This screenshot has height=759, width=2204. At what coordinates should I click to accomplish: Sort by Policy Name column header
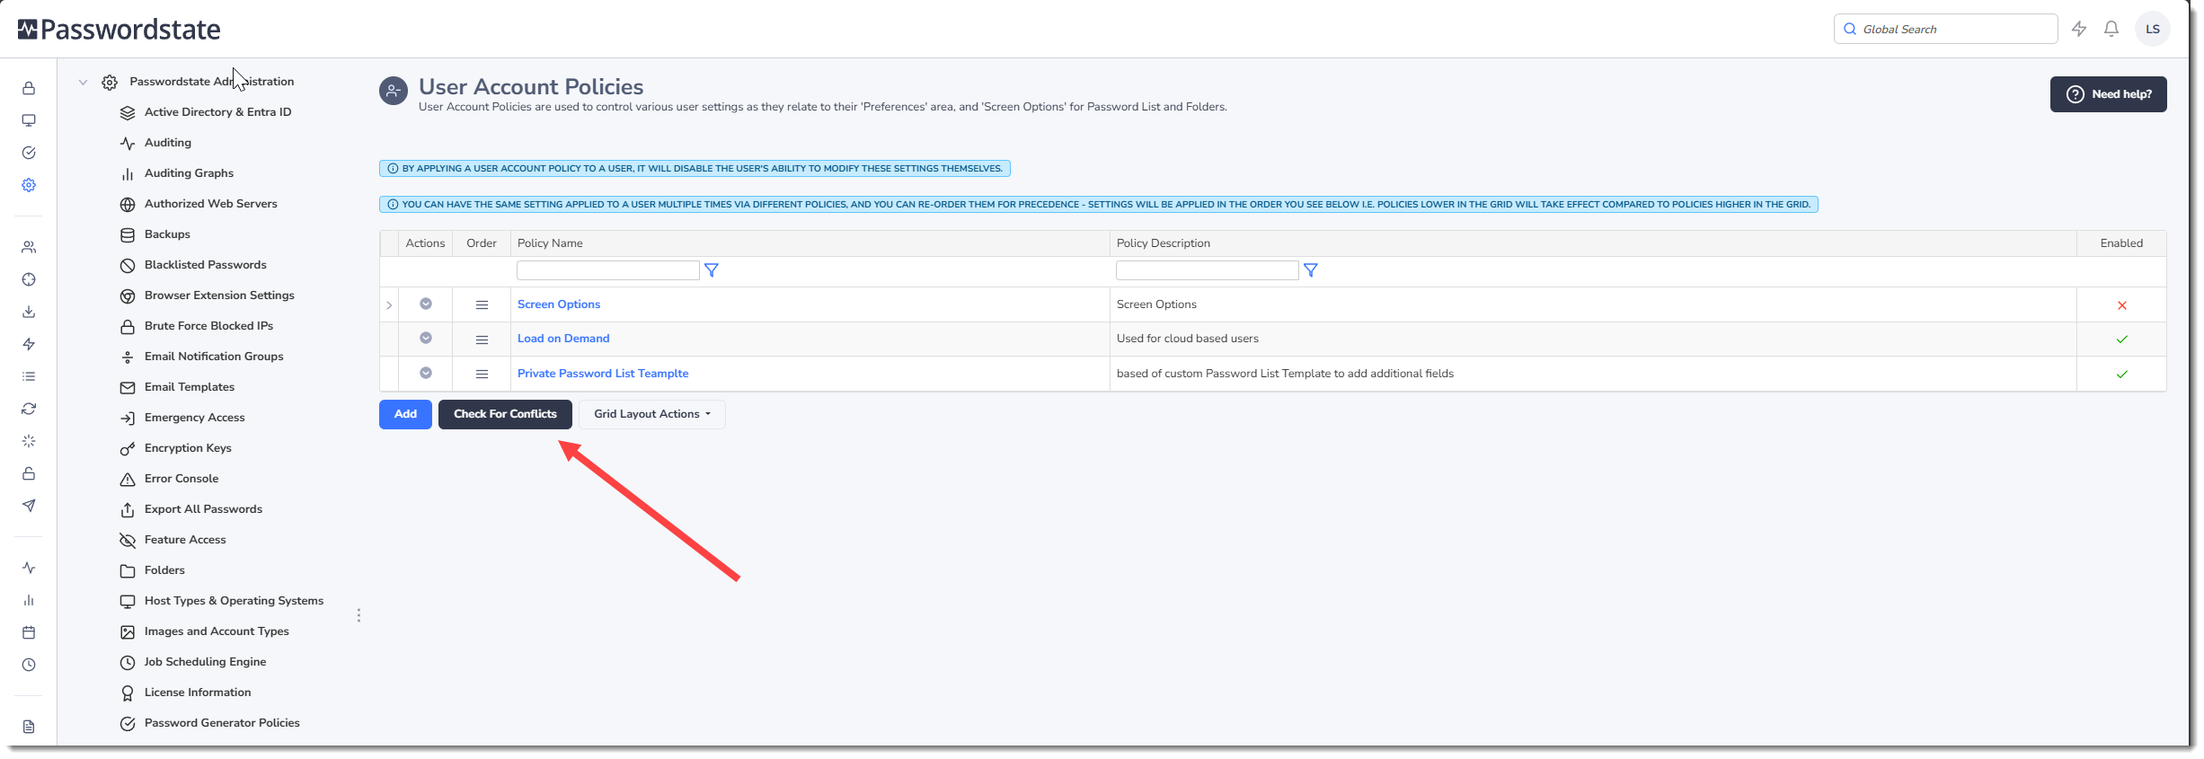pyautogui.click(x=550, y=243)
